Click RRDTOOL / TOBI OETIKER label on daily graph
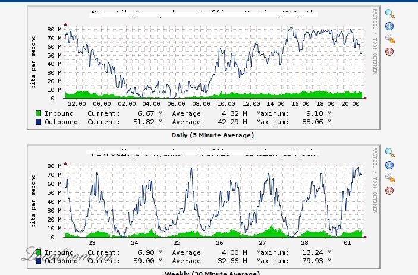418x275 pixels. tap(375, 41)
